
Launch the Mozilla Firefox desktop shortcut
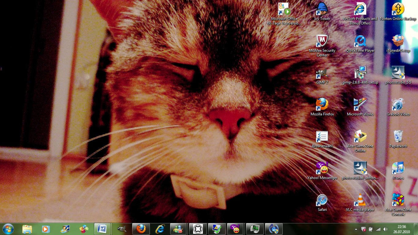pyautogui.click(x=322, y=108)
